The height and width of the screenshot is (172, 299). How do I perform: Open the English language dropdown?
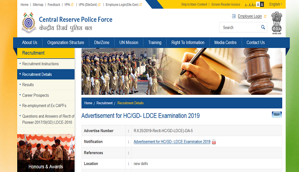pyautogui.click(x=276, y=5)
